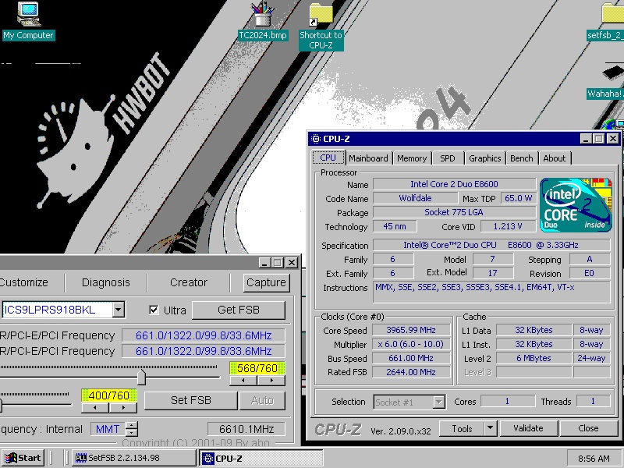624x468 pixels.
Task: Click the CPU-Z title bar icon
Action: pos(316,139)
